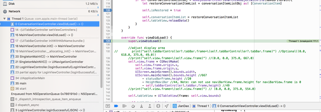The width and height of the screenshot is (321, 112).
Task: Open the Debug View Hierarchy tool
Action: pos(158,106)
